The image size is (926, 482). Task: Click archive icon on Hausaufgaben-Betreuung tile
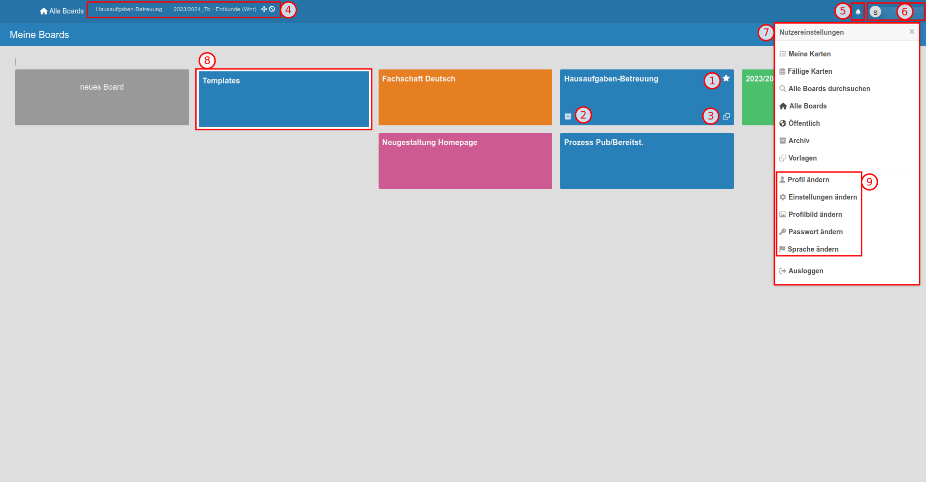pyautogui.click(x=568, y=116)
